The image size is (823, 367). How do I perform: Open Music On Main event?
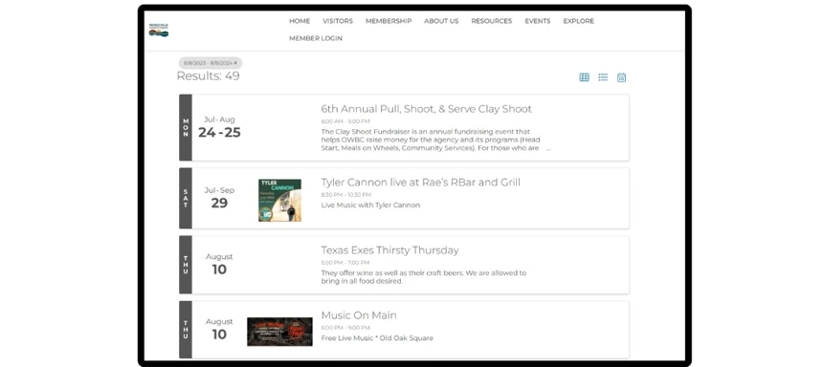point(359,315)
